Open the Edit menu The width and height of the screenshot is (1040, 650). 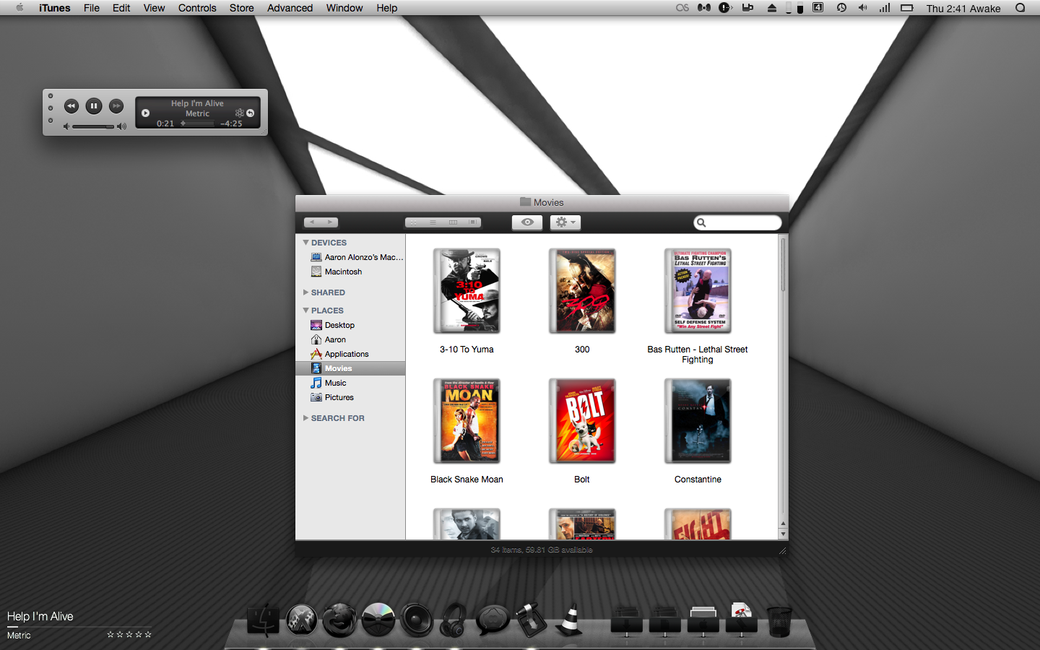coord(121,8)
